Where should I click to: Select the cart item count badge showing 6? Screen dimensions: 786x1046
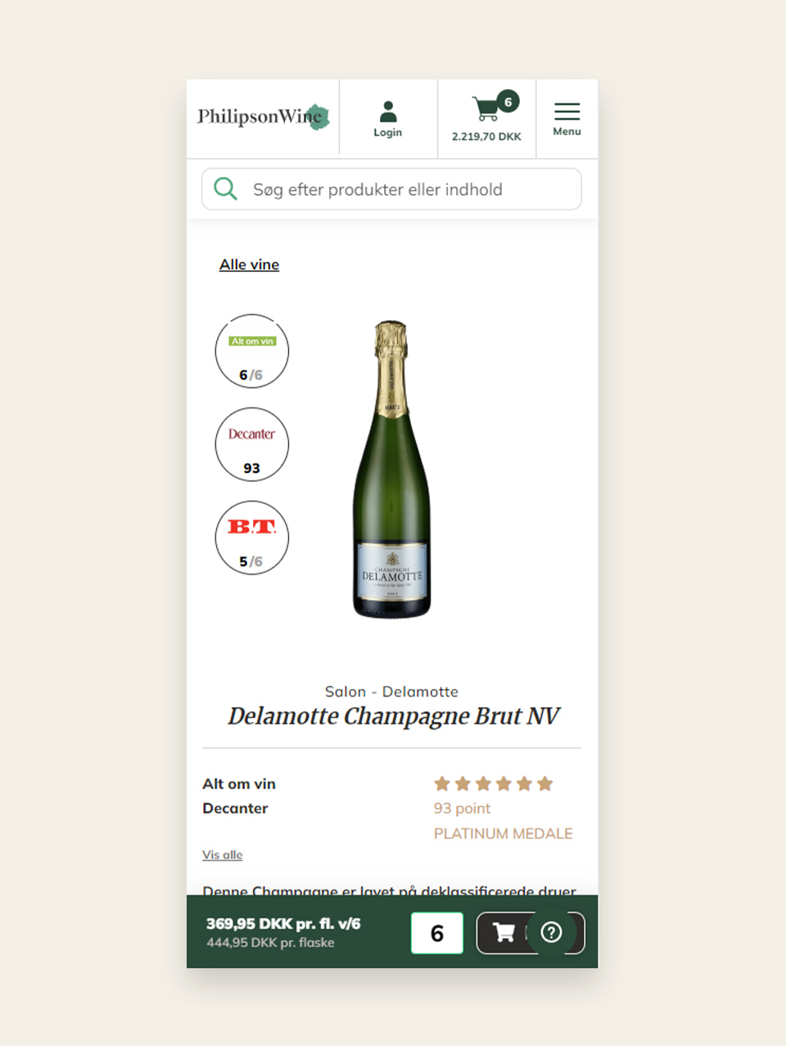(x=508, y=101)
